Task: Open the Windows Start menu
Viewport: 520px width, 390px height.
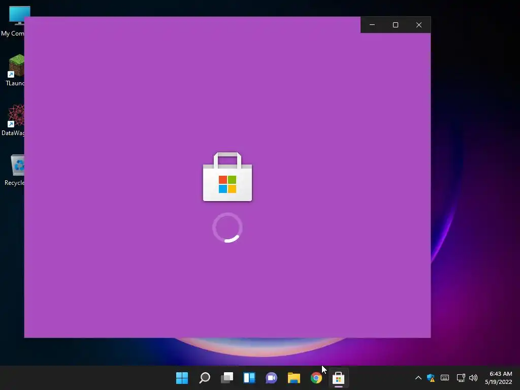Action: pyautogui.click(x=182, y=378)
